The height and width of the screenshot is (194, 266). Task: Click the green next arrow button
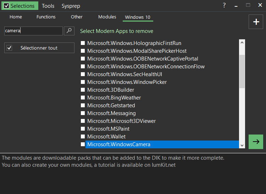pos(256,142)
